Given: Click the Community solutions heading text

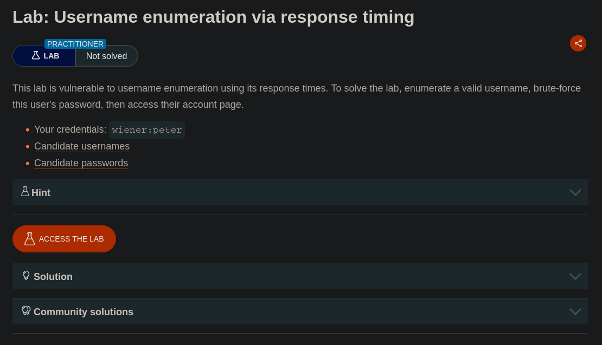Looking at the screenshot, I should 84,312.
